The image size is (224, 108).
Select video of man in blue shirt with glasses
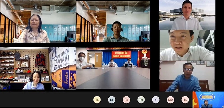(187, 76)
